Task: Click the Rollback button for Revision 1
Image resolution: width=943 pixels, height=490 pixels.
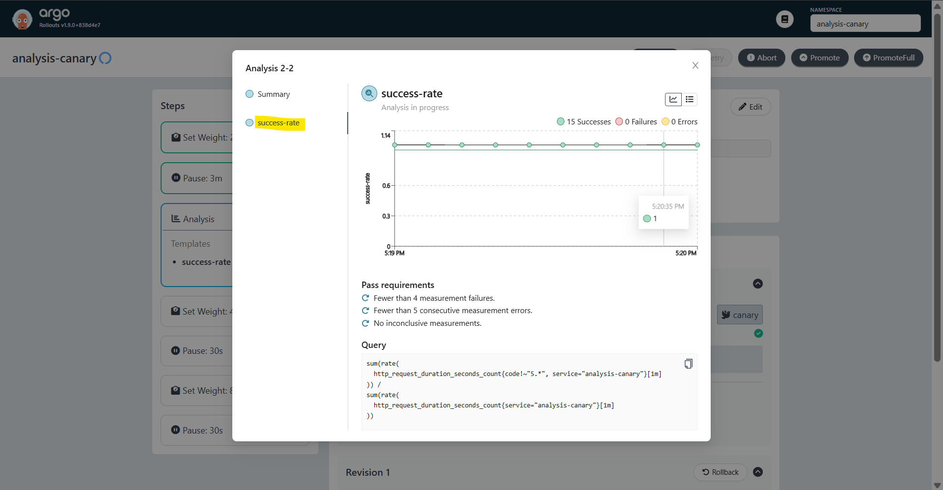Action: (720, 472)
